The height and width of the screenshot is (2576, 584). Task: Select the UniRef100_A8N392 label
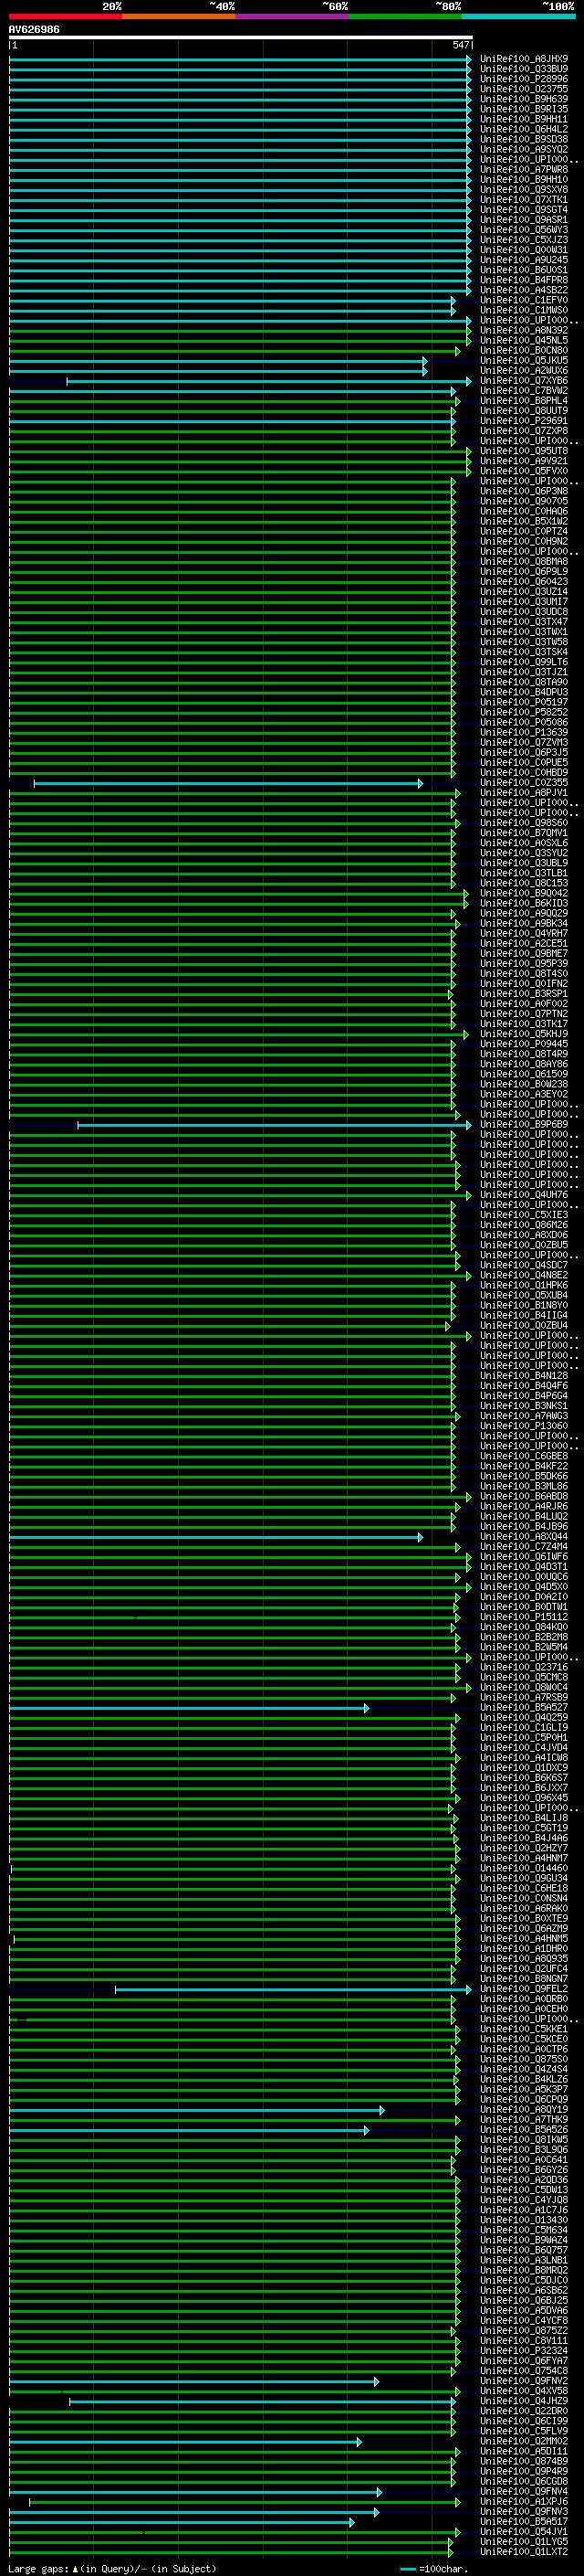[524, 330]
